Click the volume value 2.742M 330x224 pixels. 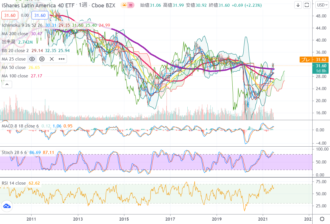[26, 42]
